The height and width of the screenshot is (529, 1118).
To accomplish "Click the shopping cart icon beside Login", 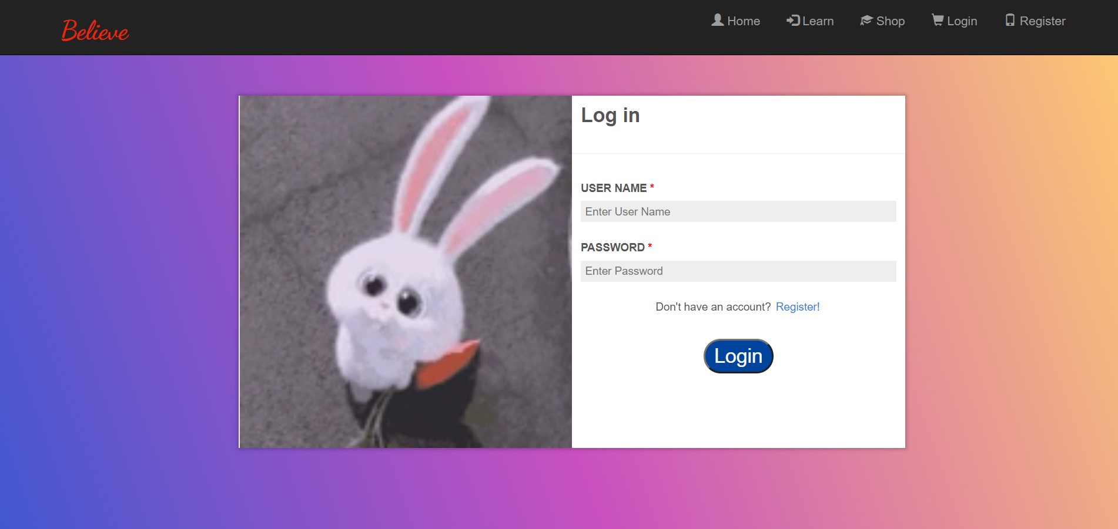I will tap(938, 21).
